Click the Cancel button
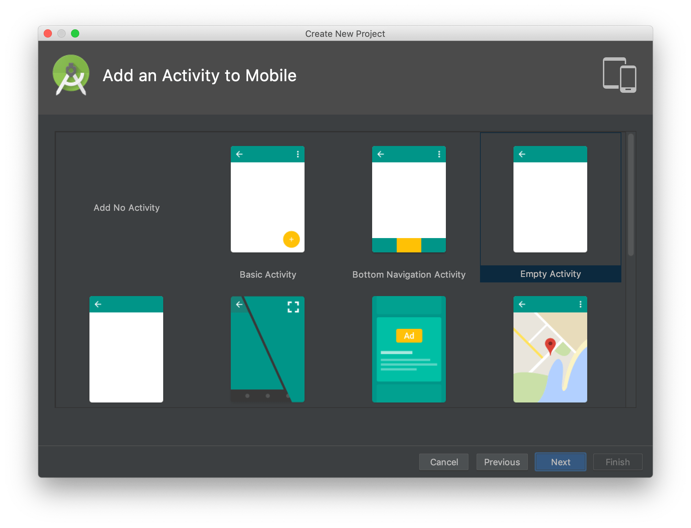The image size is (691, 528). [x=444, y=462]
